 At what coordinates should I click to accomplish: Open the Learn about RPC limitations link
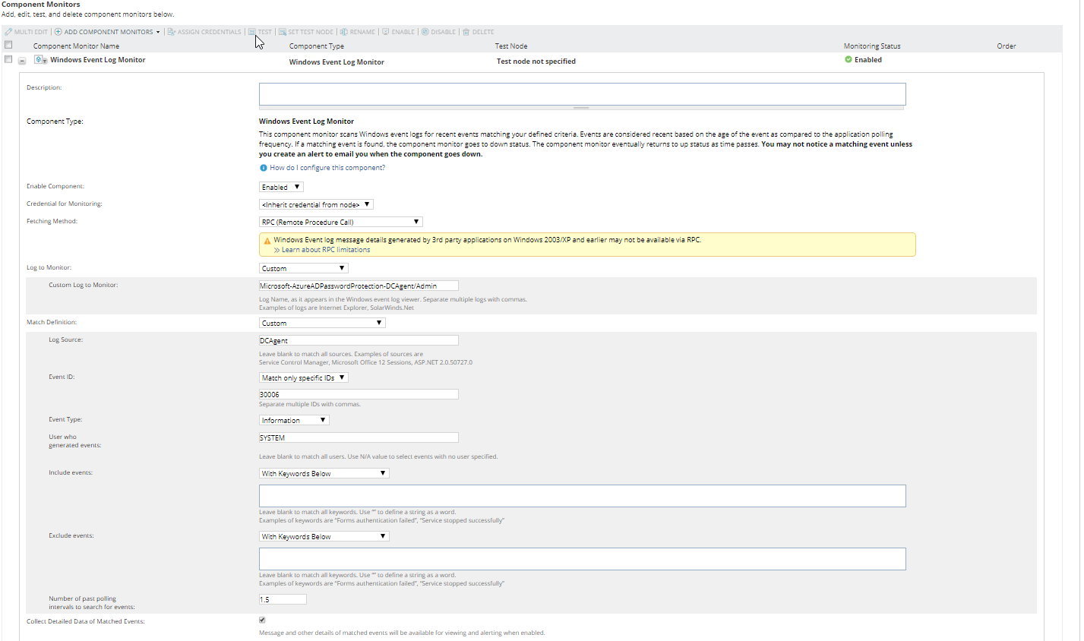pyautogui.click(x=326, y=250)
